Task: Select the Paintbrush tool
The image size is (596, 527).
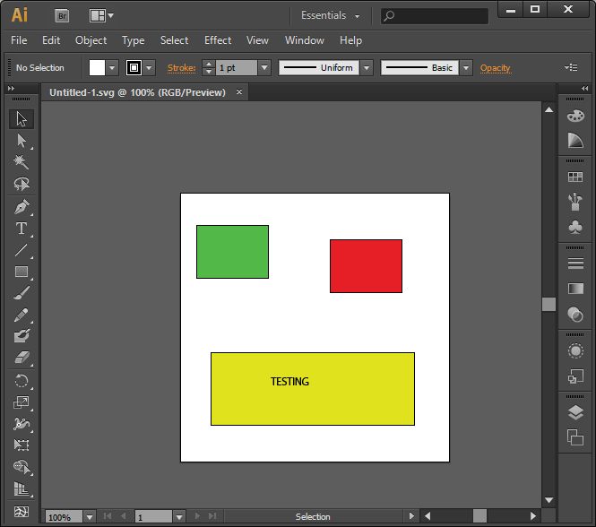Action: [22, 293]
